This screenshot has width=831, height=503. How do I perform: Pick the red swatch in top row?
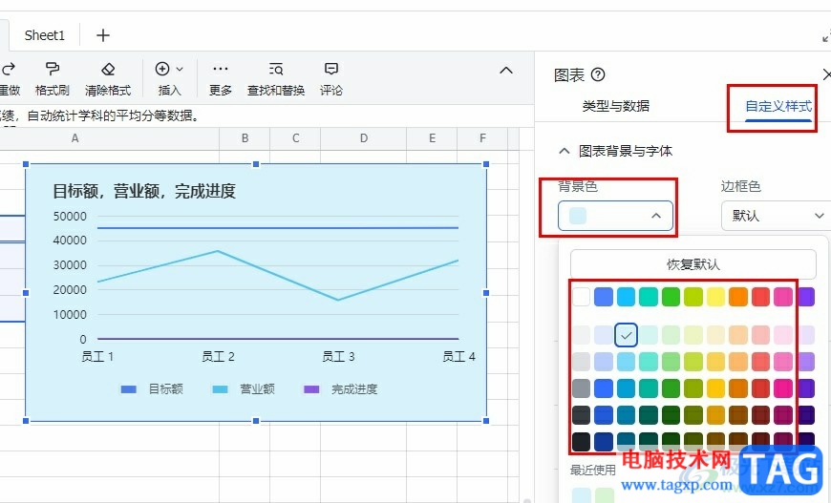click(760, 297)
